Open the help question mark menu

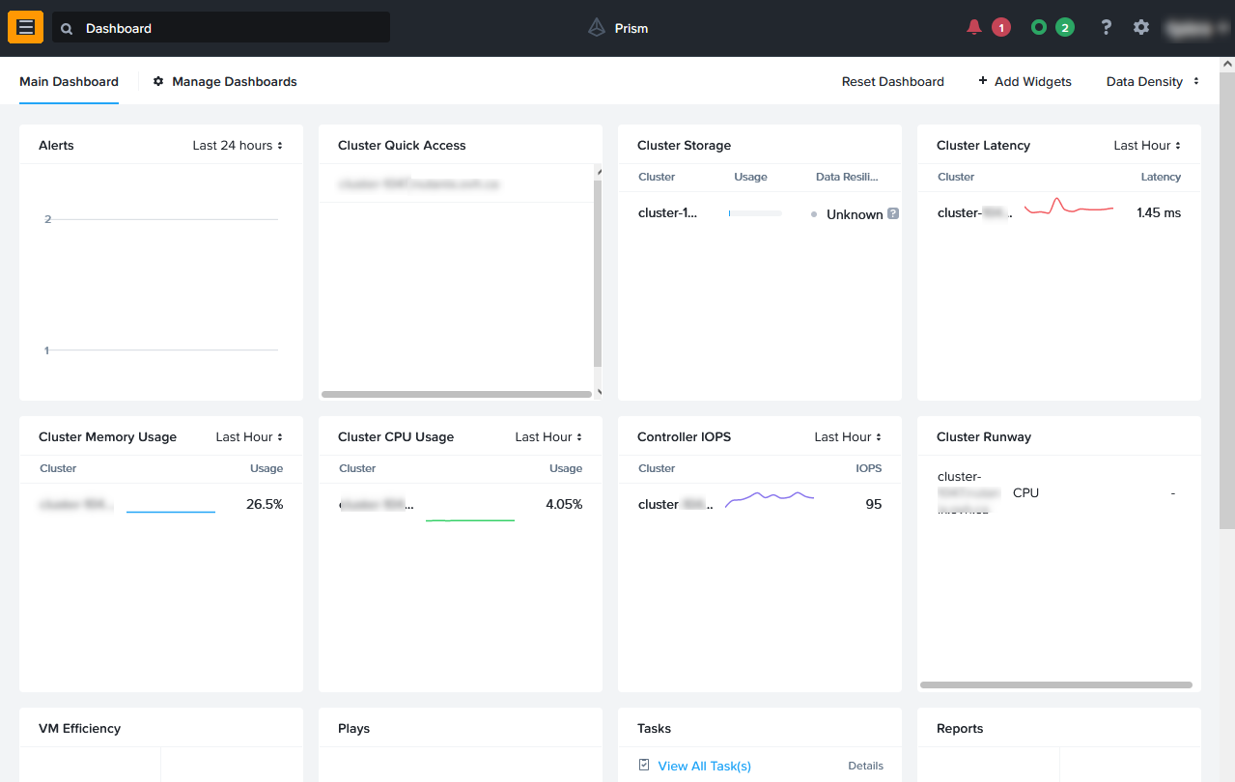1107,28
